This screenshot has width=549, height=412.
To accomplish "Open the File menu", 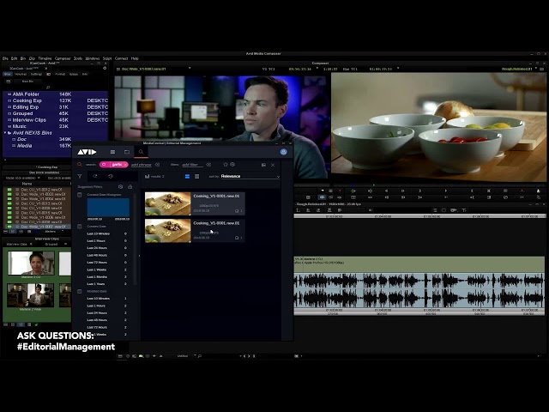I will point(5,58).
